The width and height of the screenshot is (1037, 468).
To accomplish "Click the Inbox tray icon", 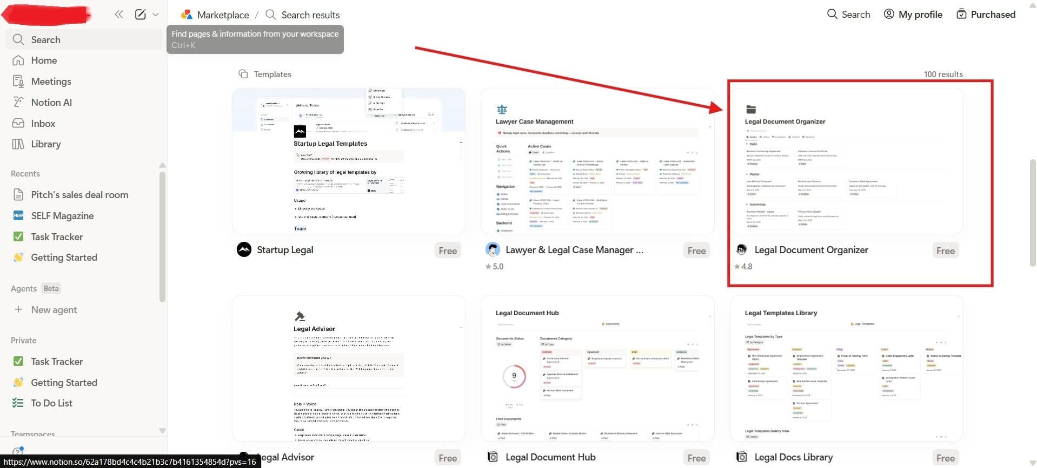I will (18, 123).
